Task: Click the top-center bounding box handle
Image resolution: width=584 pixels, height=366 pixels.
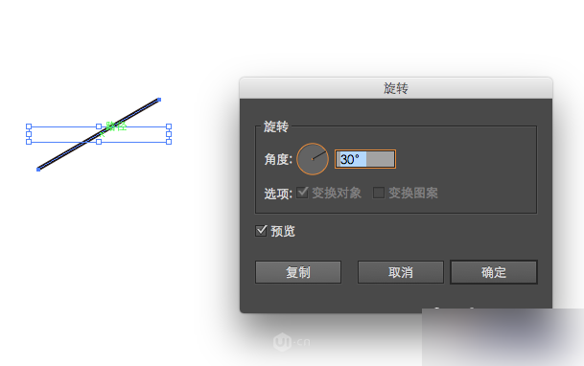Action: [x=99, y=126]
